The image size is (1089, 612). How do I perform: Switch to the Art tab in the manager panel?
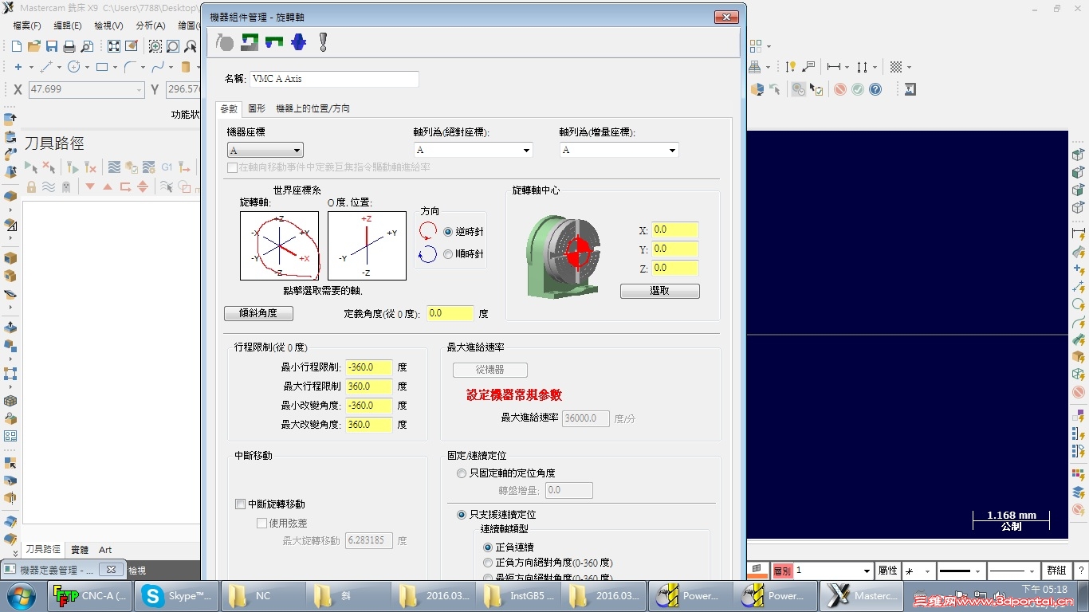pos(105,550)
